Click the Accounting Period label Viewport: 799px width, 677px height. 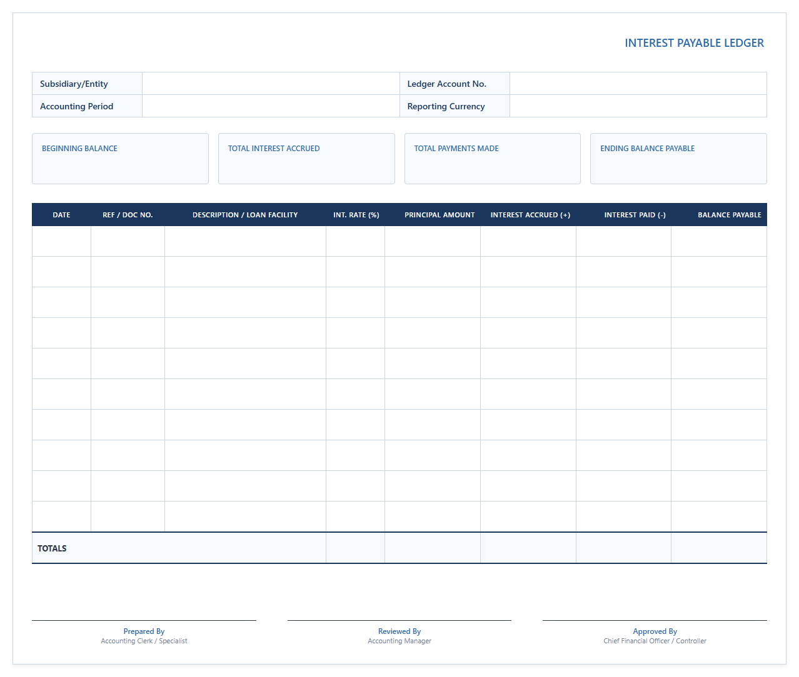tap(76, 106)
